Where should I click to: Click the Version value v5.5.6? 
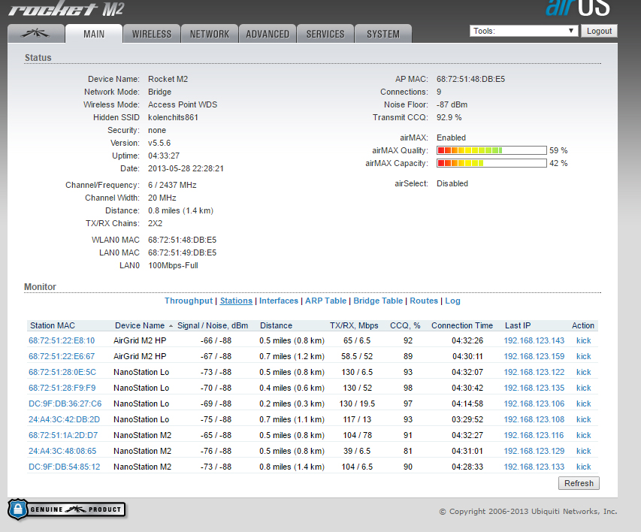tap(159, 143)
